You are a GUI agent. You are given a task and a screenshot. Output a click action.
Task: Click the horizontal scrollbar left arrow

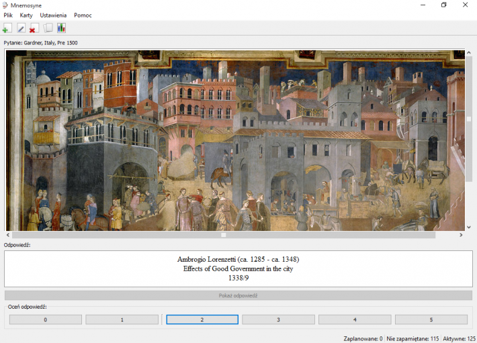coord(8,235)
